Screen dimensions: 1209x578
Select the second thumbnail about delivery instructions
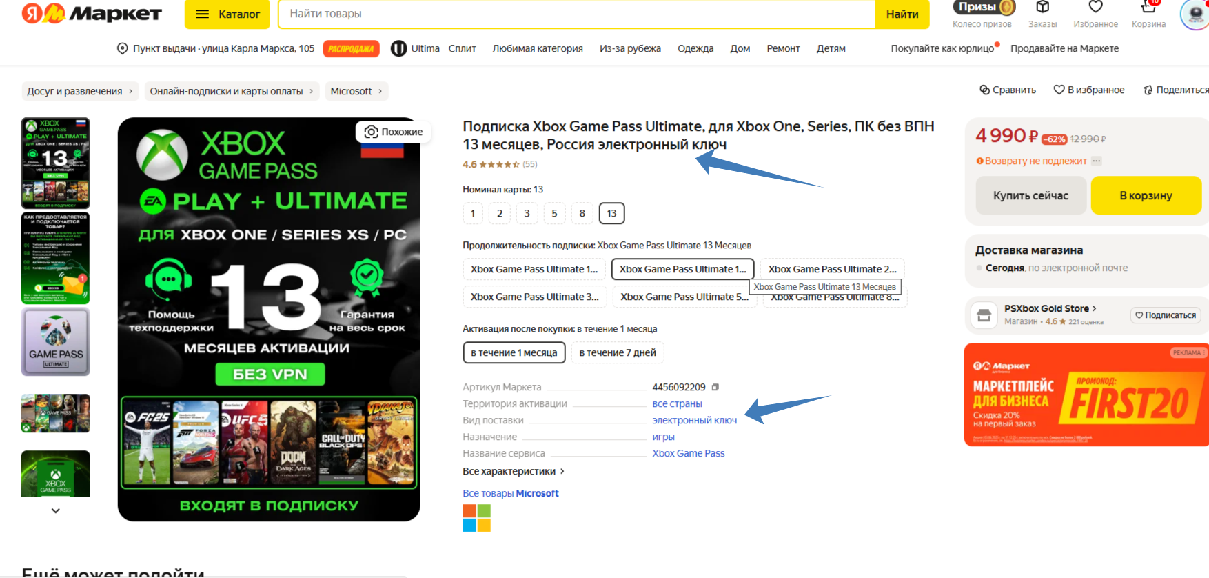click(56, 258)
